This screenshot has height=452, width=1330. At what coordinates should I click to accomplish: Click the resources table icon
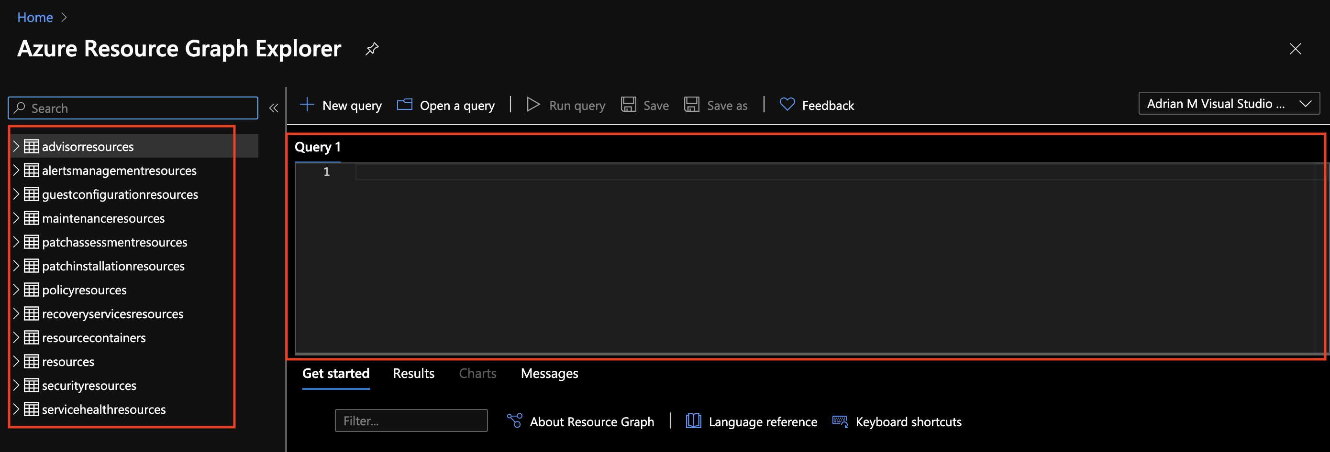(x=32, y=361)
